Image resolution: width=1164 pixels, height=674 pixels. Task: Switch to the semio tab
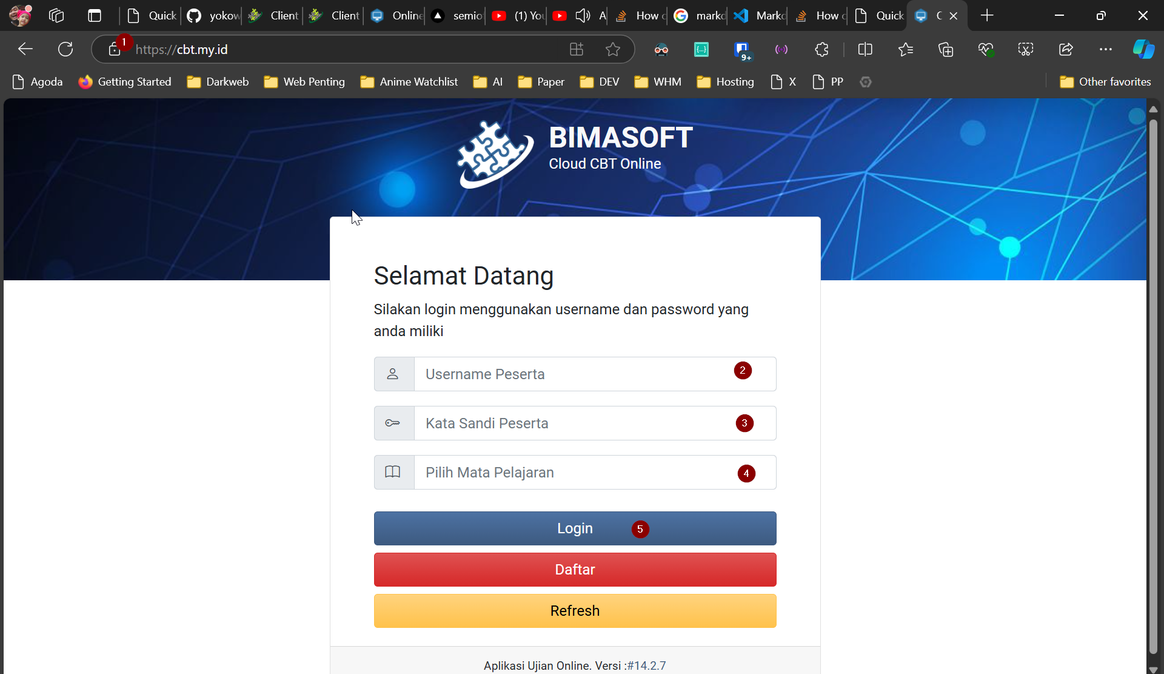(455, 16)
